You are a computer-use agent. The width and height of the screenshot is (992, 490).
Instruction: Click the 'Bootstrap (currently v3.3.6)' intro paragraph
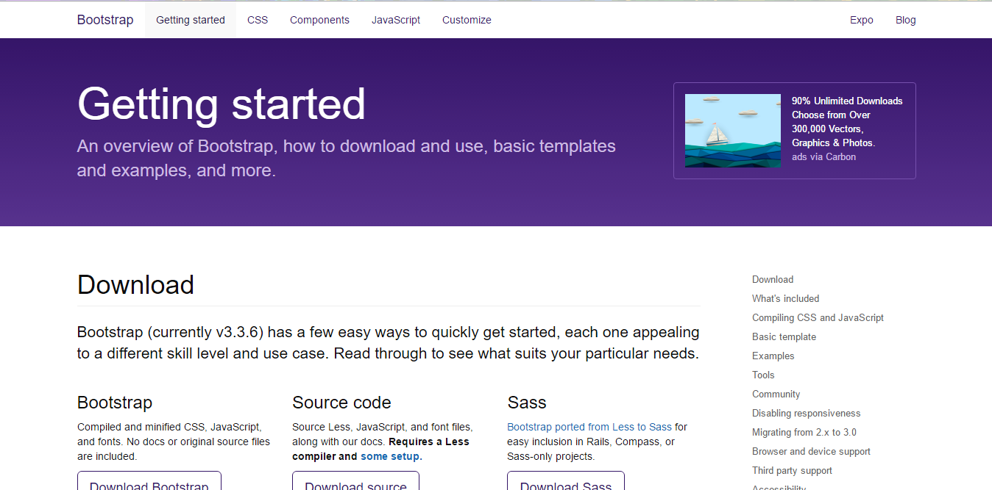(x=389, y=343)
